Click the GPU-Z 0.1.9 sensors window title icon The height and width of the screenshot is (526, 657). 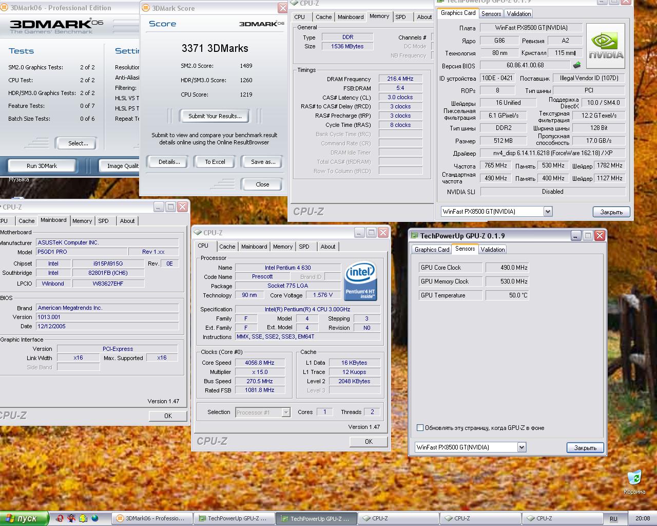click(414, 235)
